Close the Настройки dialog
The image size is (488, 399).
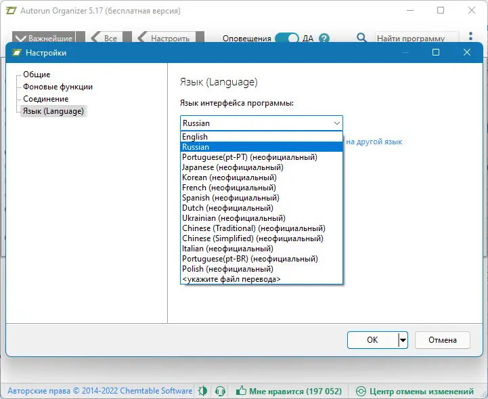pos(467,52)
